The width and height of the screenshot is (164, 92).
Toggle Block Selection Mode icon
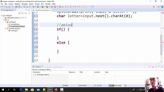pyautogui.click(x=27, y=7)
